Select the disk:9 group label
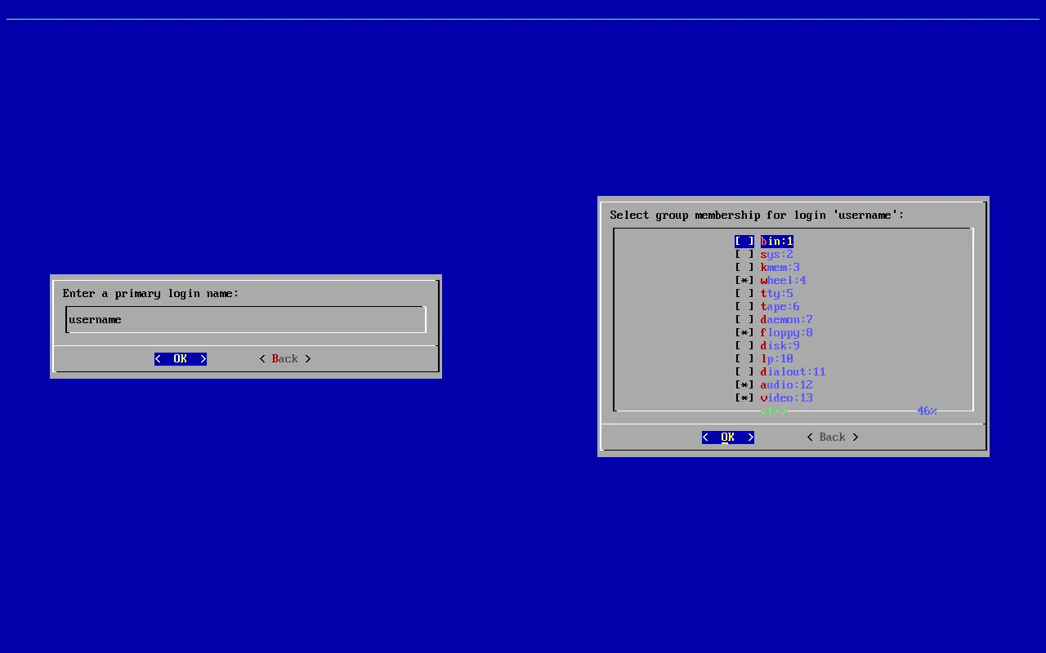This screenshot has height=653, width=1046. (780, 346)
